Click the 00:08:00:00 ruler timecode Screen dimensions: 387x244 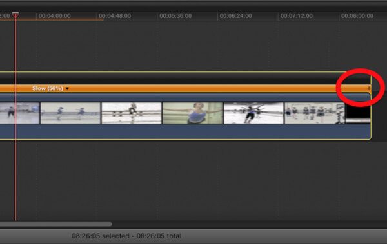tap(357, 16)
